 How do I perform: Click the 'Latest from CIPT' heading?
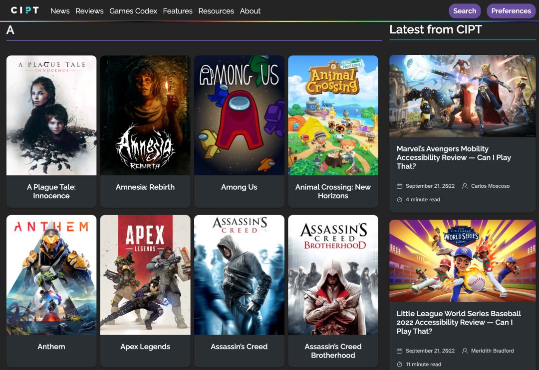click(436, 29)
